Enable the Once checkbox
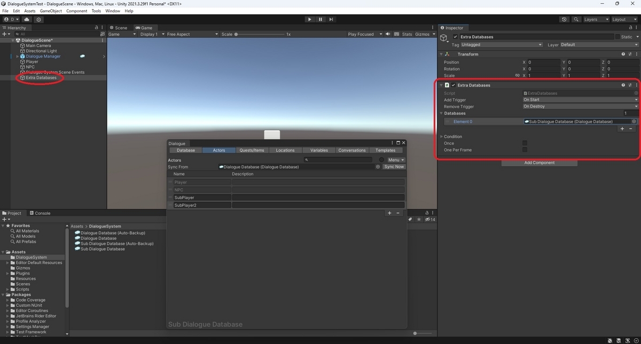Screen dimensions: 641x344 click(525, 143)
